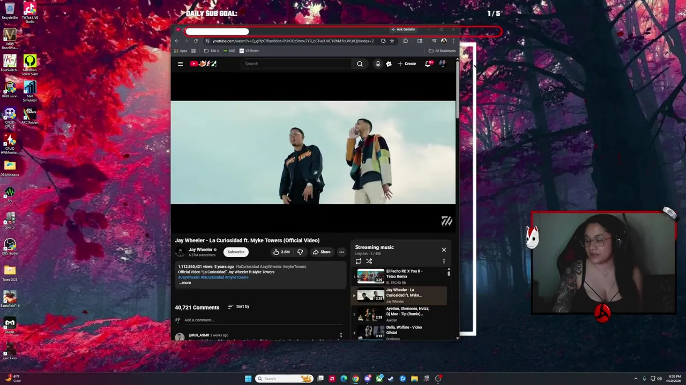Open the YouTube guide hamburger menu

tap(180, 64)
